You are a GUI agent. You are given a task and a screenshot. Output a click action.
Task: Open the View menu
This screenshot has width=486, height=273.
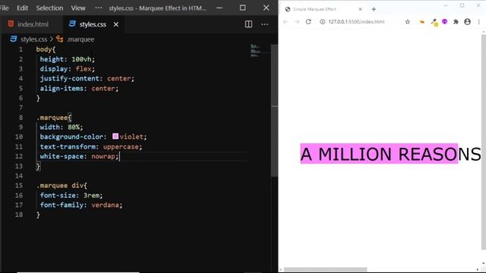pos(78,8)
